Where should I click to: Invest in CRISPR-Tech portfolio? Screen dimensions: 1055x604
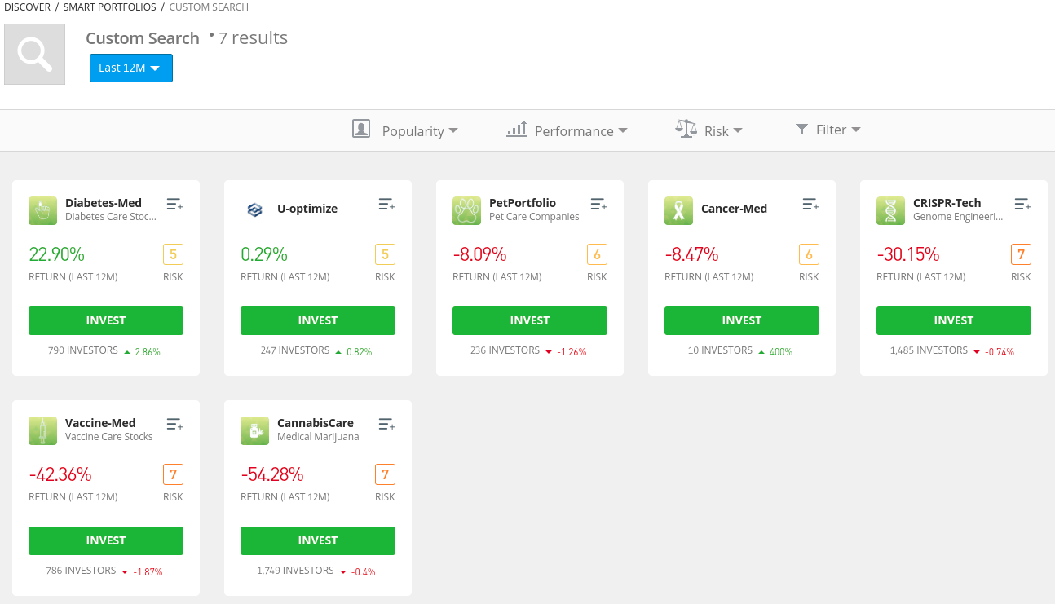(954, 320)
